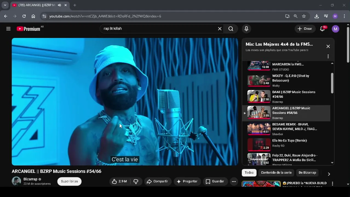The height and width of the screenshot is (197, 350).
Task: Click the video title ARCANGEL || BZRP Music Sessions #54/66
Action: coord(56,171)
